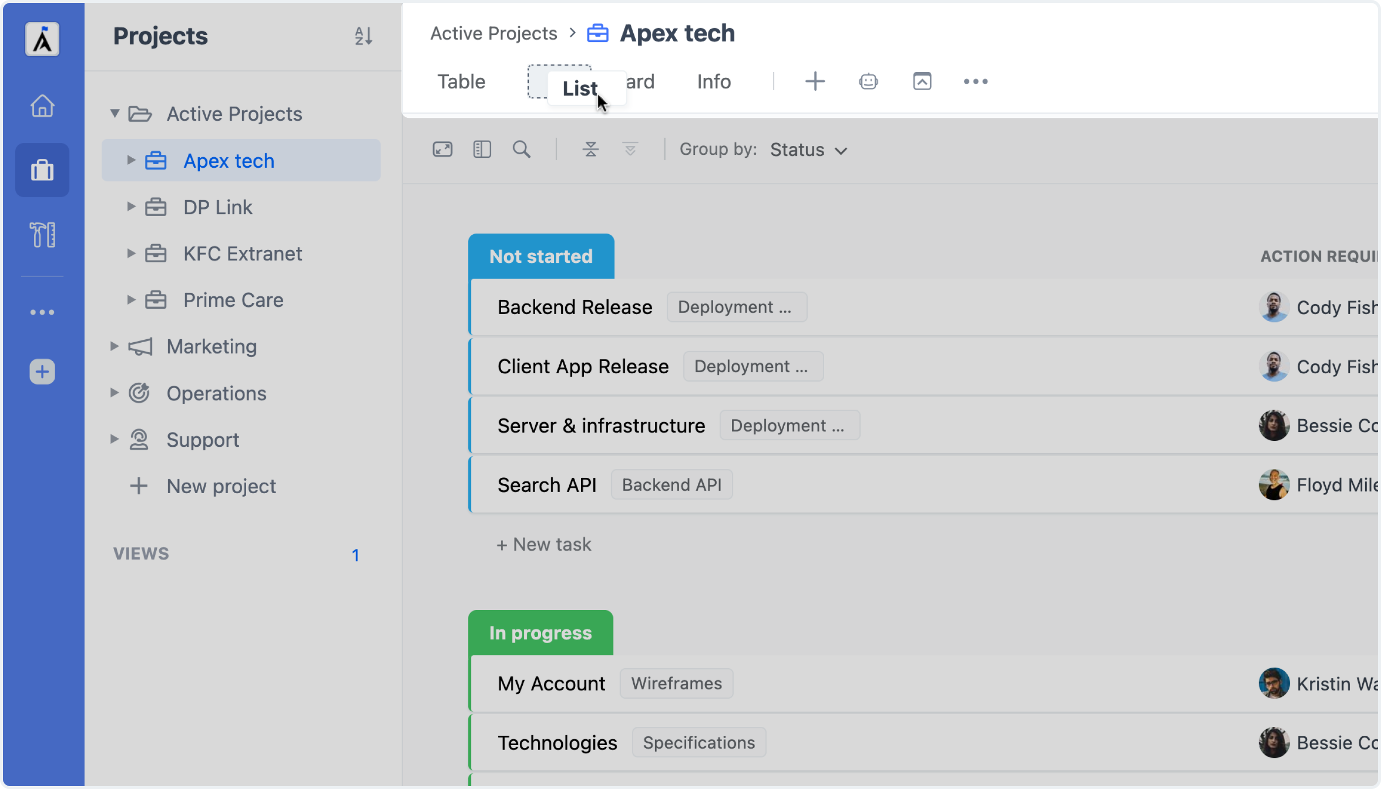
Task: Expand the Operations folder
Action: (114, 393)
